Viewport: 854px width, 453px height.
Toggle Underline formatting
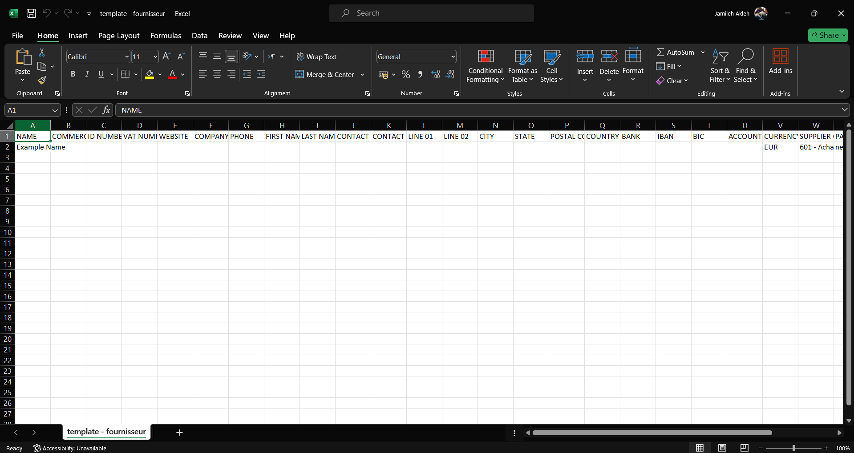pos(101,74)
